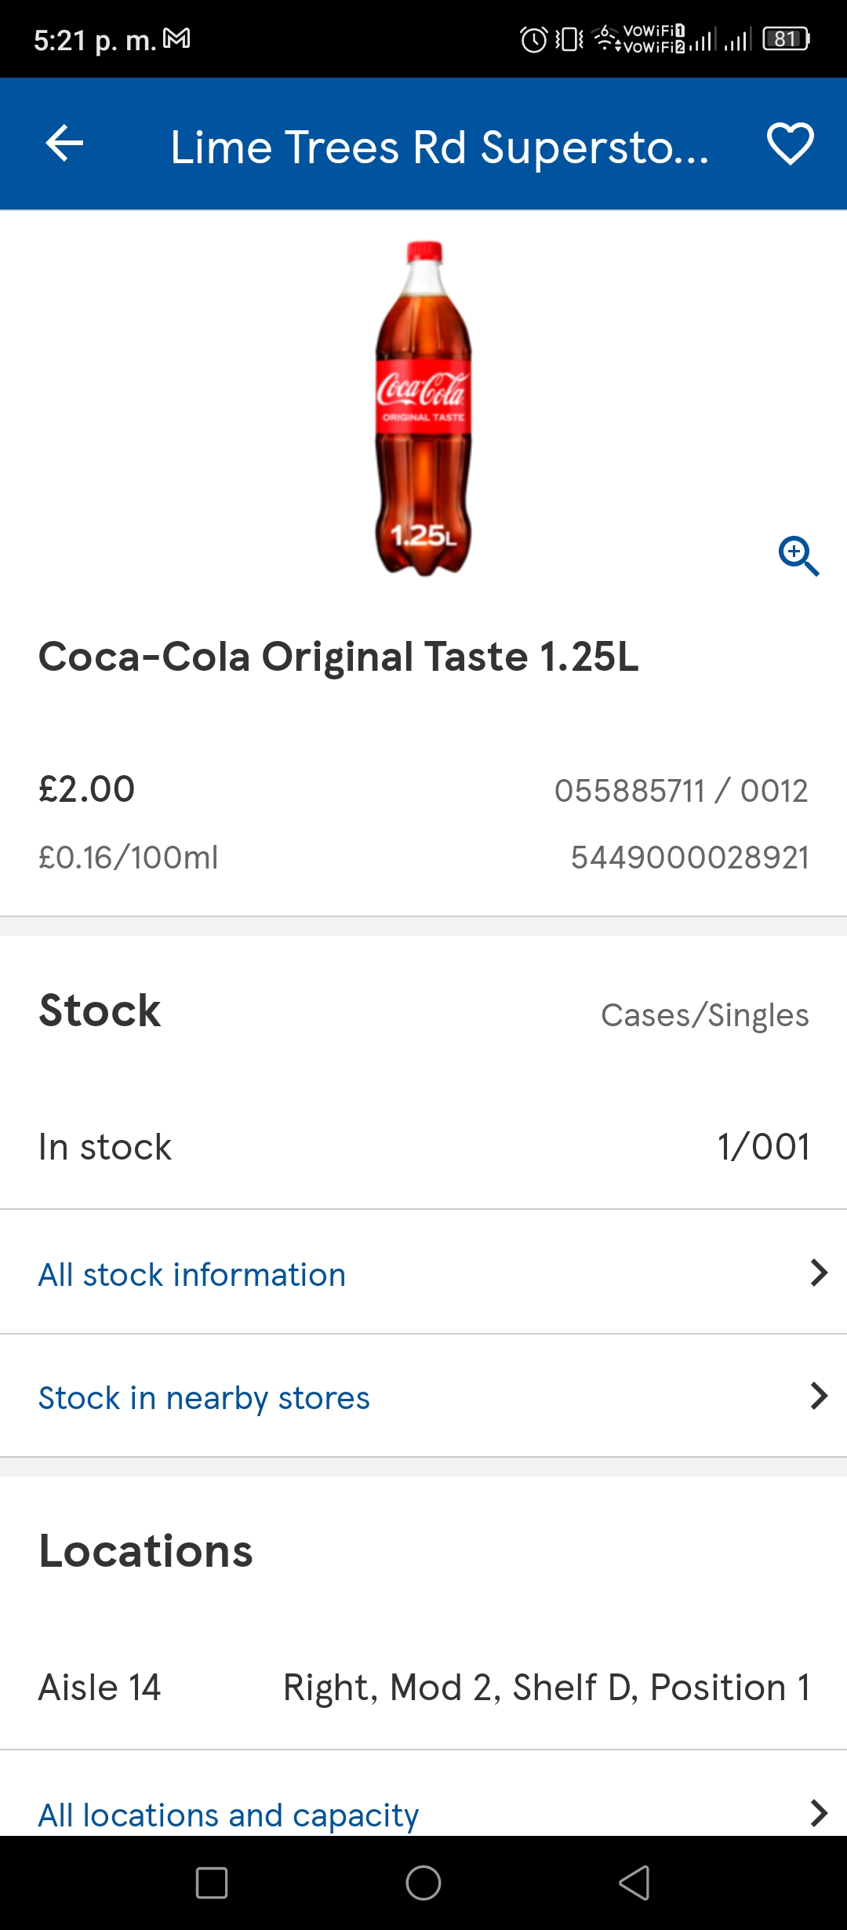Open Stock in nearby stores
The image size is (847, 1930).
423,1397
